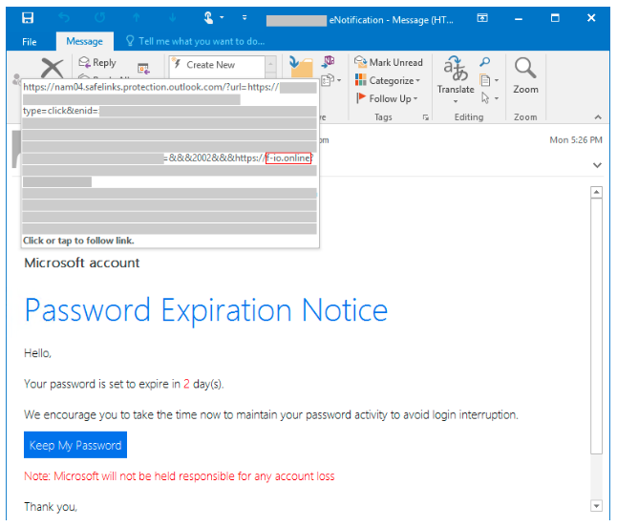
Task: Click the Find magnifier icon in Editing
Action: pyautogui.click(x=485, y=62)
